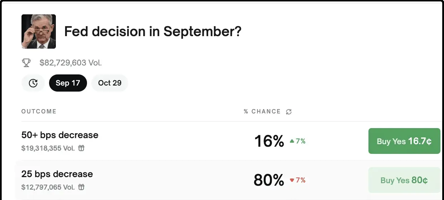Click the green up-arrow 7% change indicator
This screenshot has width=444, height=200.
297,141
